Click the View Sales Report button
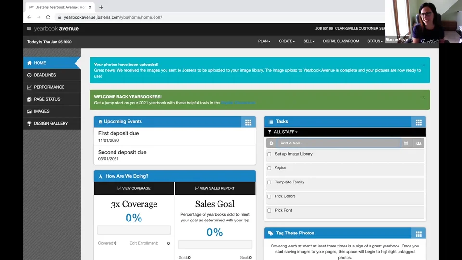 (215, 188)
